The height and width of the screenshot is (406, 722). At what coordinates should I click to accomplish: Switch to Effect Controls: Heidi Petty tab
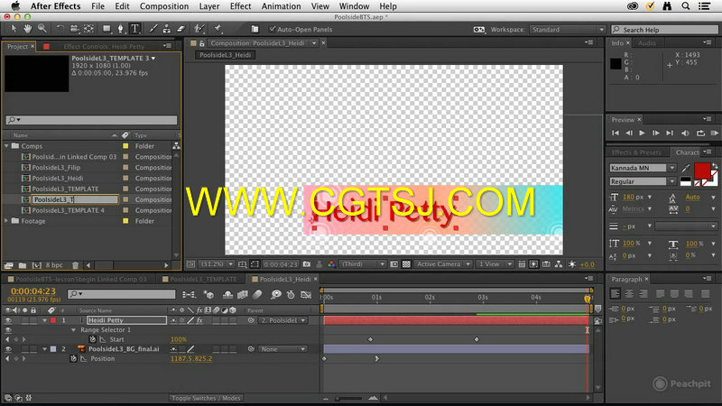pyautogui.click(x=104, y=47)
